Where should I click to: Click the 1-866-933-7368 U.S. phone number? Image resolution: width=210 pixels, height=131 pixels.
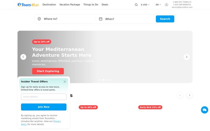[182, 2]
